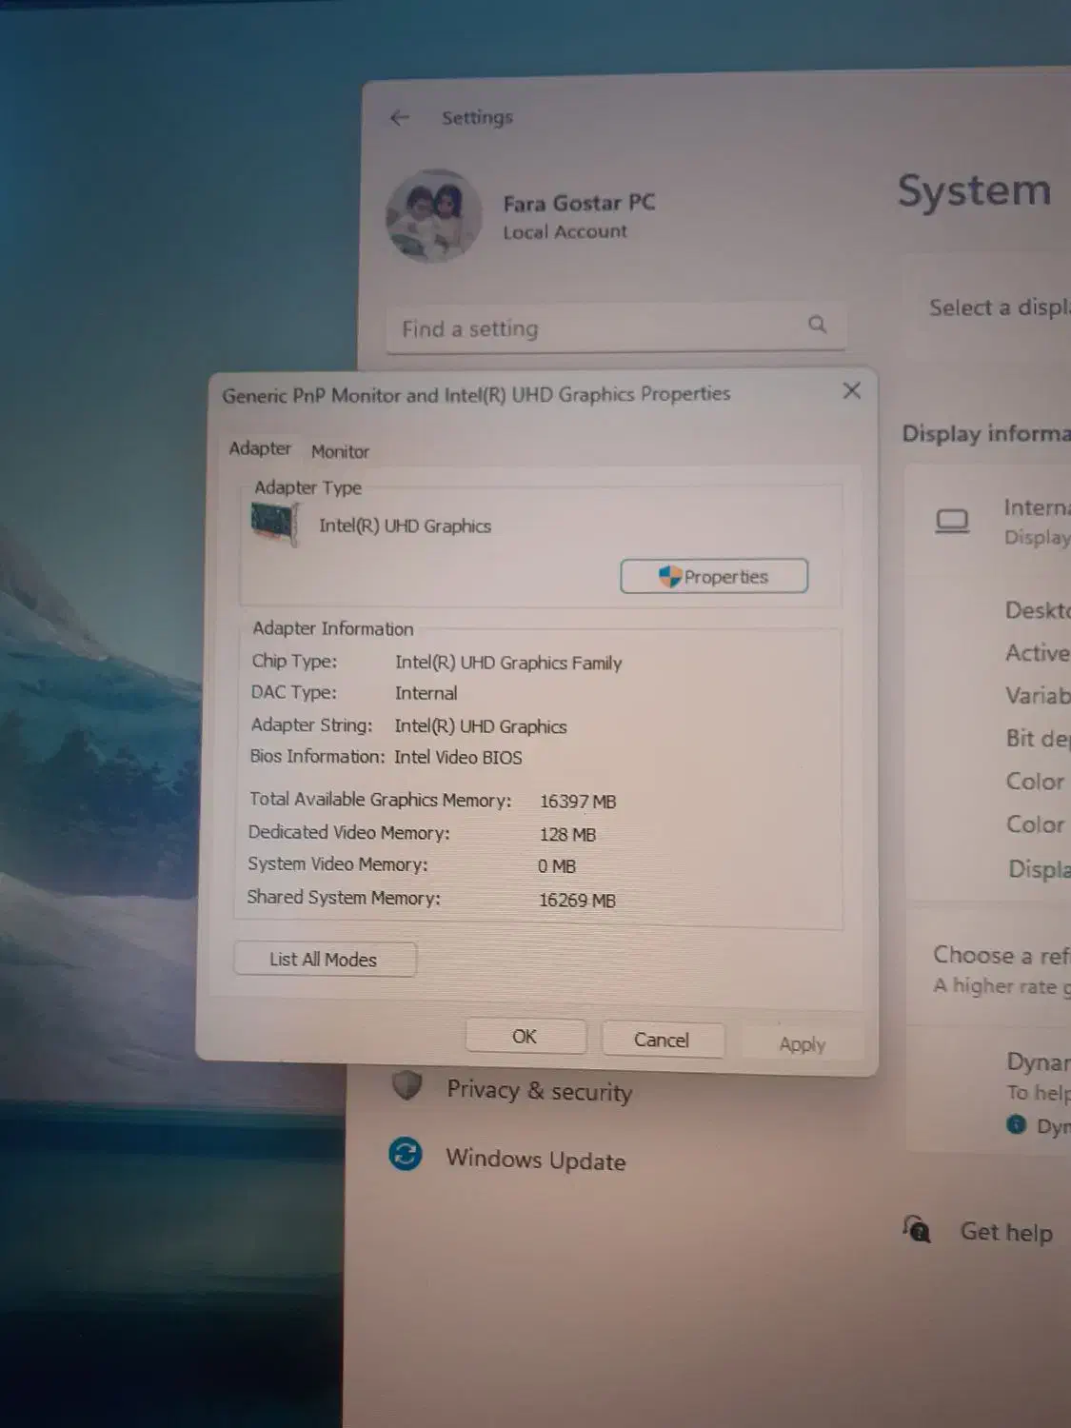
Task: Click the 16269 MB shared memory value
Action: click(577, 900)
